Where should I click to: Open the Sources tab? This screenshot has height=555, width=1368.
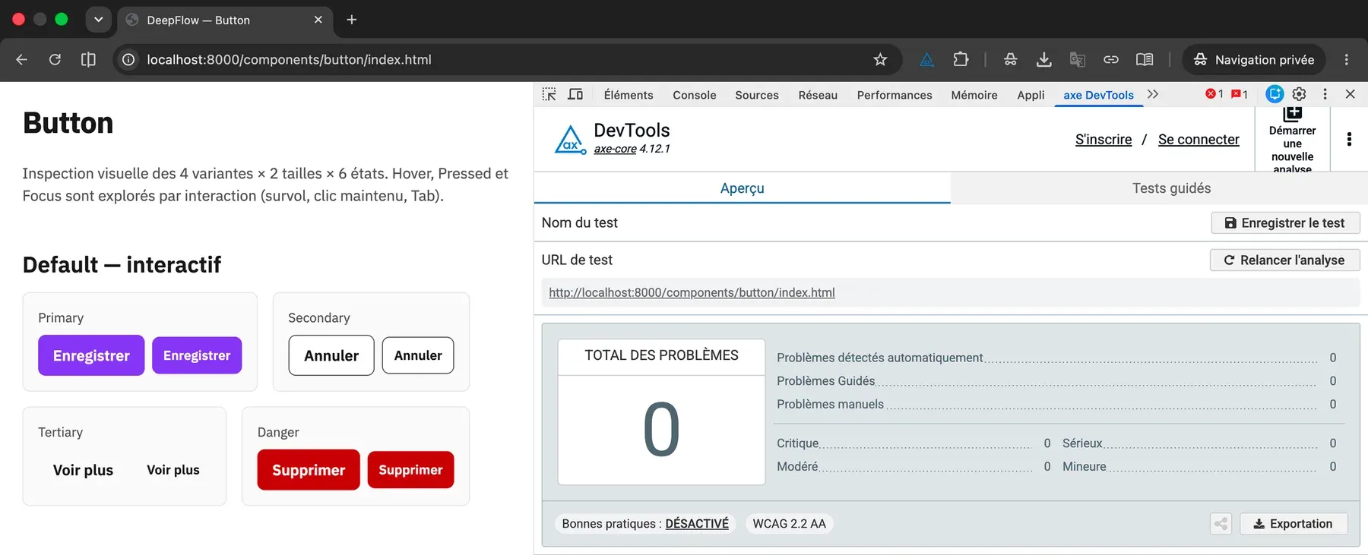pyautogui.click(x=756, y=95)
